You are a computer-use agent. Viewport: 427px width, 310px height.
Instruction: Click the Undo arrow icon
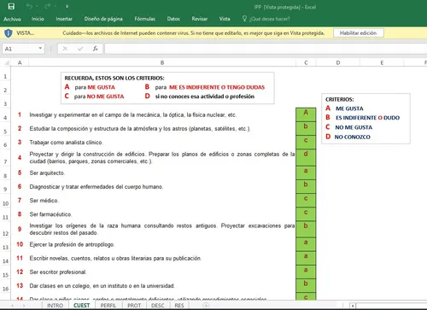(x=29, y=6)
